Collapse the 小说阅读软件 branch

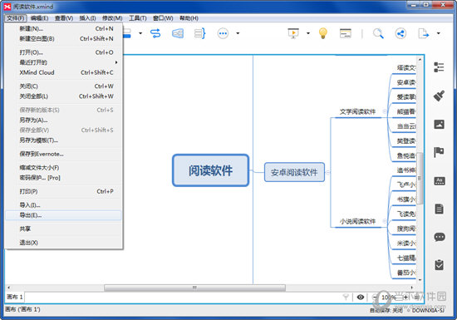(x=385, y=221)
